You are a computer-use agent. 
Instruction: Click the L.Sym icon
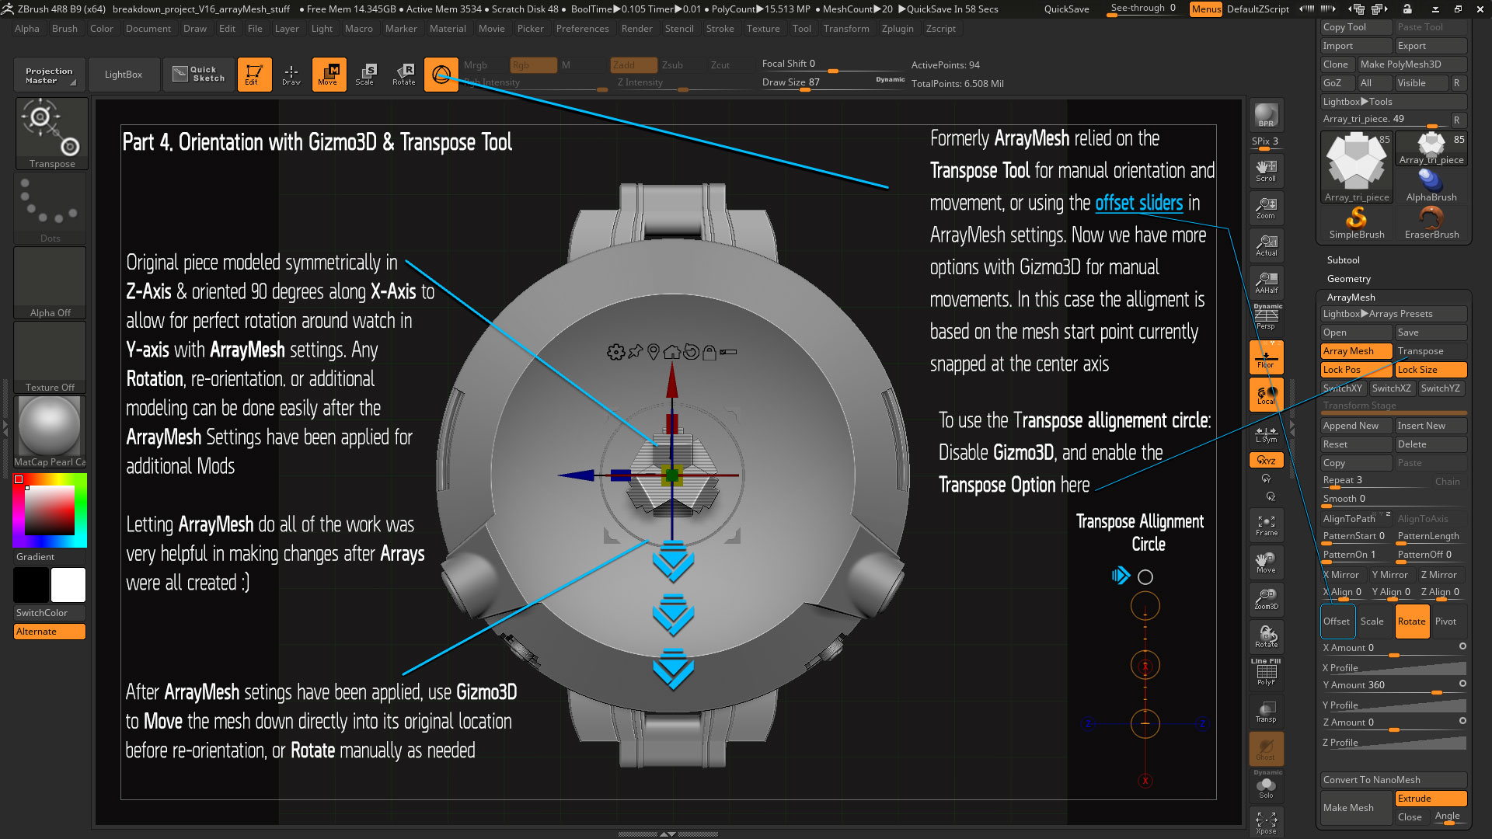tap(1266, 434)
